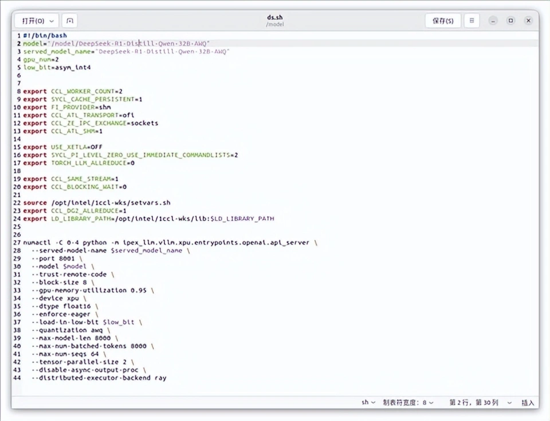Click the low_bit=asym_int4 line
Screen dimensions: 550x421
pyautogui.click(x=57, y=68)
